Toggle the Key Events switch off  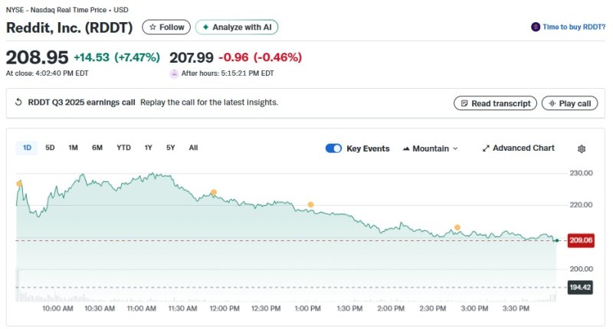(333, 148)
